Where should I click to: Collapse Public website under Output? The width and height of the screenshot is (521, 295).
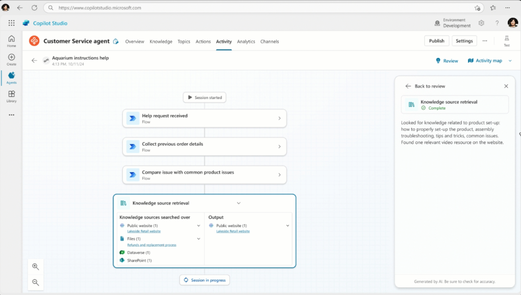point(288,226)
